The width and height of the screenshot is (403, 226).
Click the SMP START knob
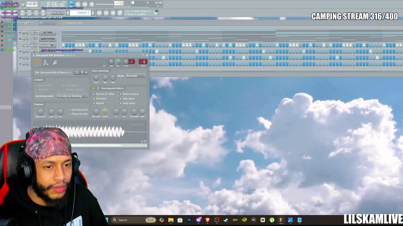point(96,111)
